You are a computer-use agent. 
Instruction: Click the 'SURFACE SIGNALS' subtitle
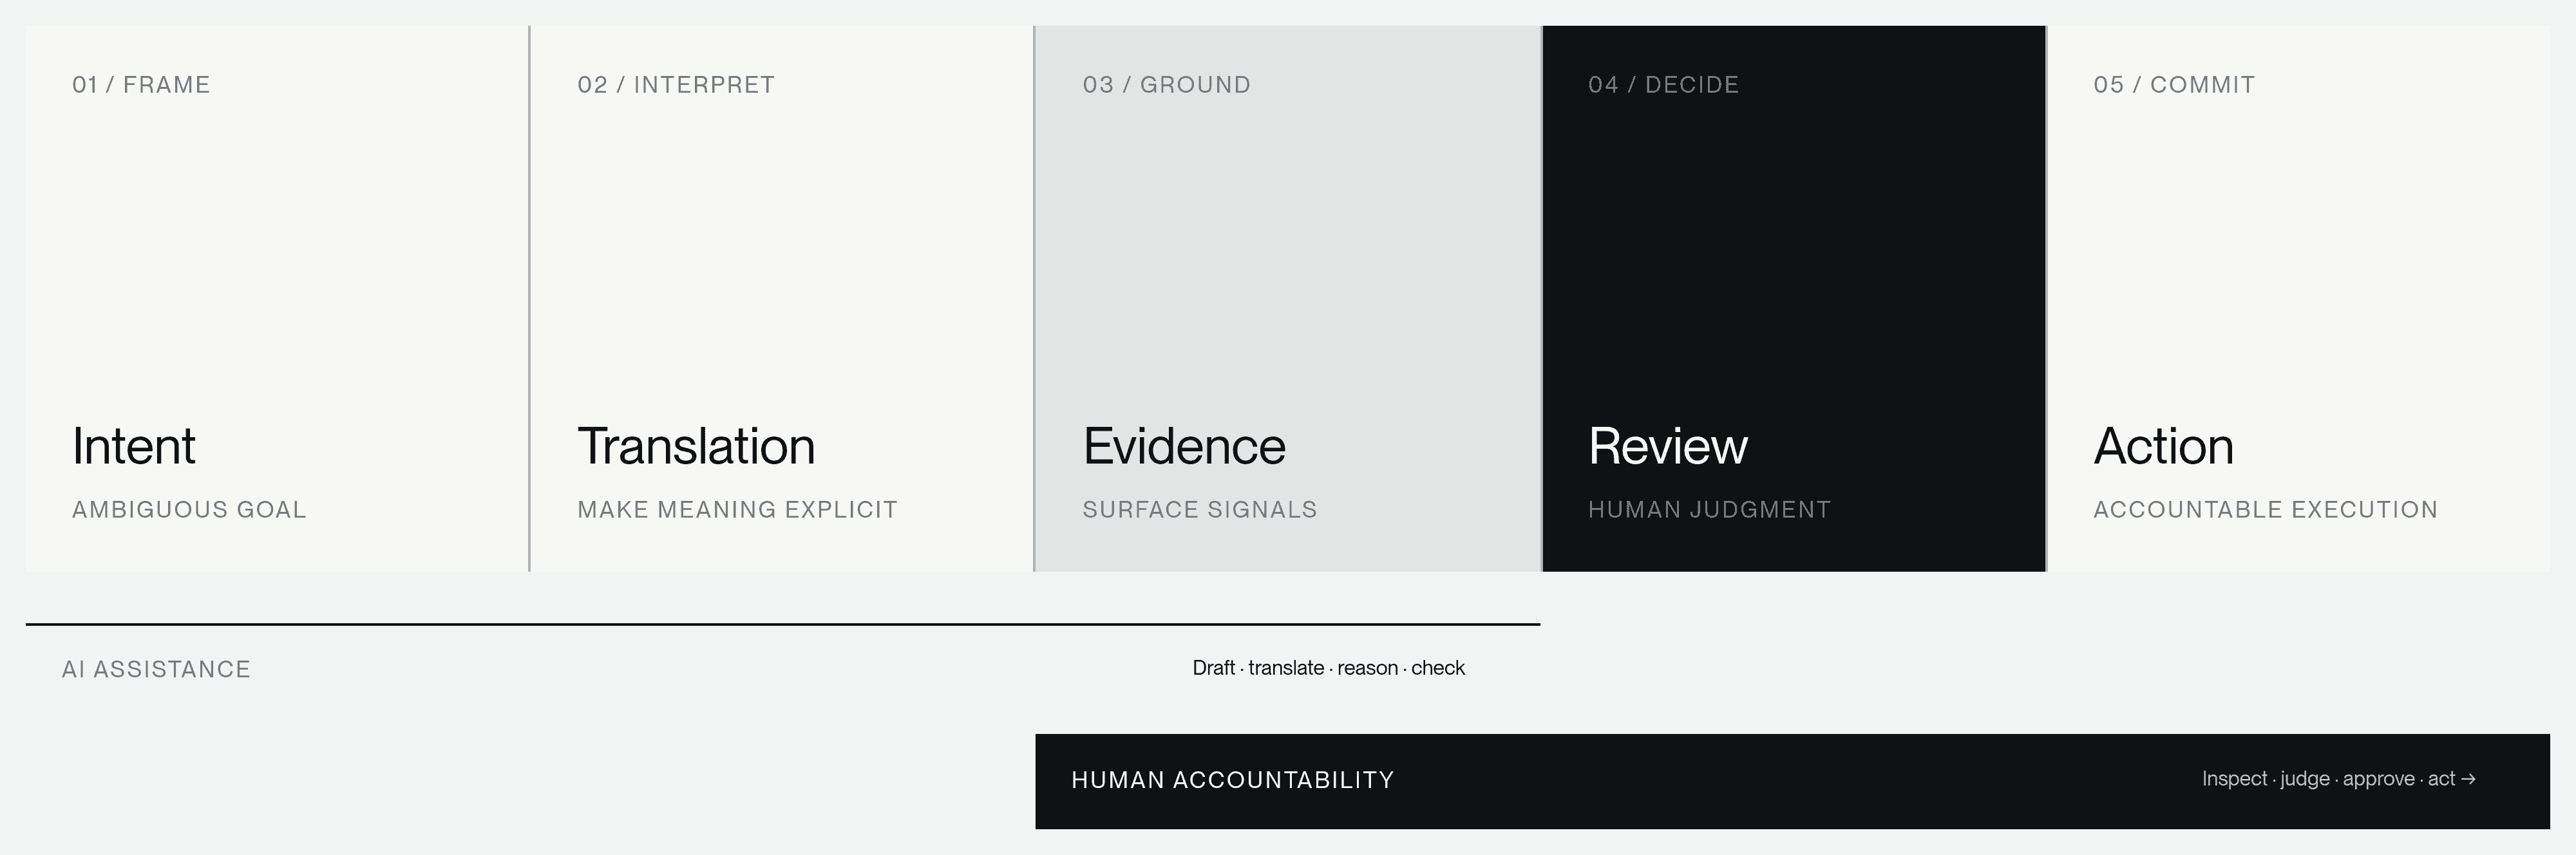coord(1200,510)
